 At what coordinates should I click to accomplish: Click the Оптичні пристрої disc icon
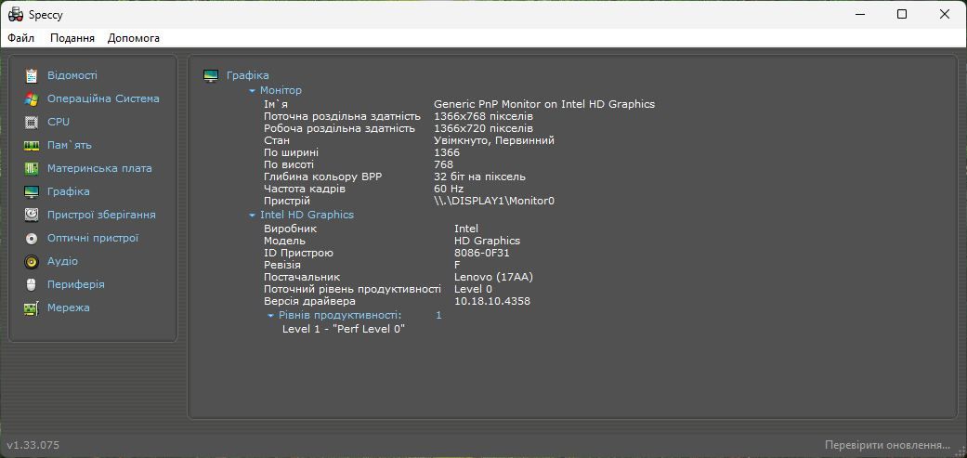tap(32, 238)
